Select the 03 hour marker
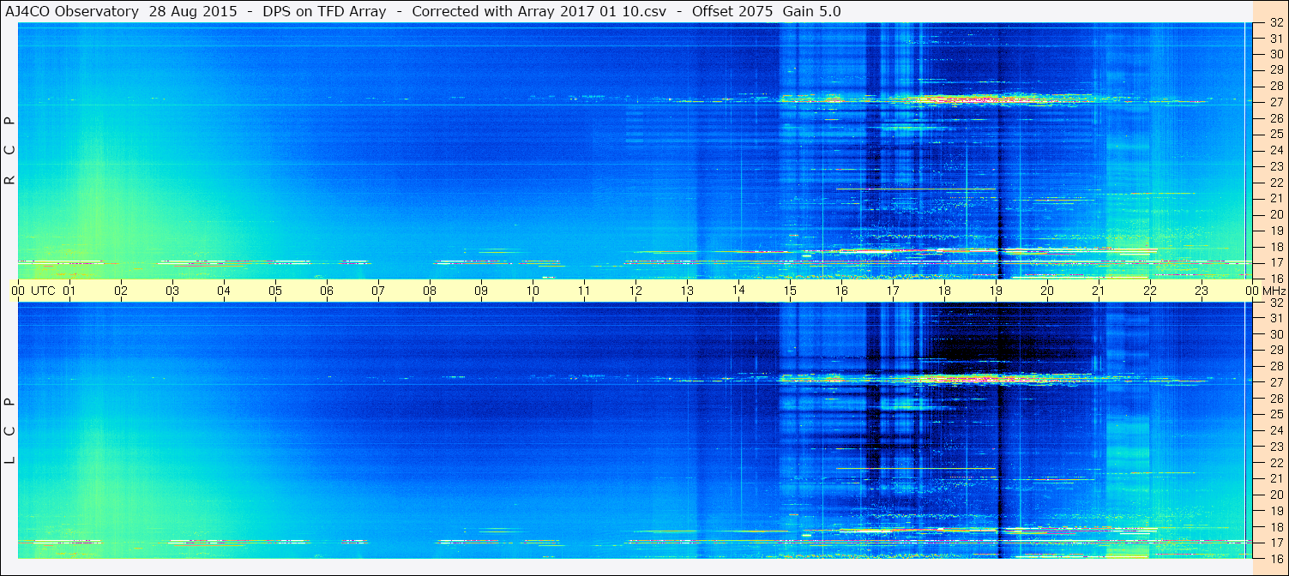Screen dimensions: 1289x576 pos(172,291)
